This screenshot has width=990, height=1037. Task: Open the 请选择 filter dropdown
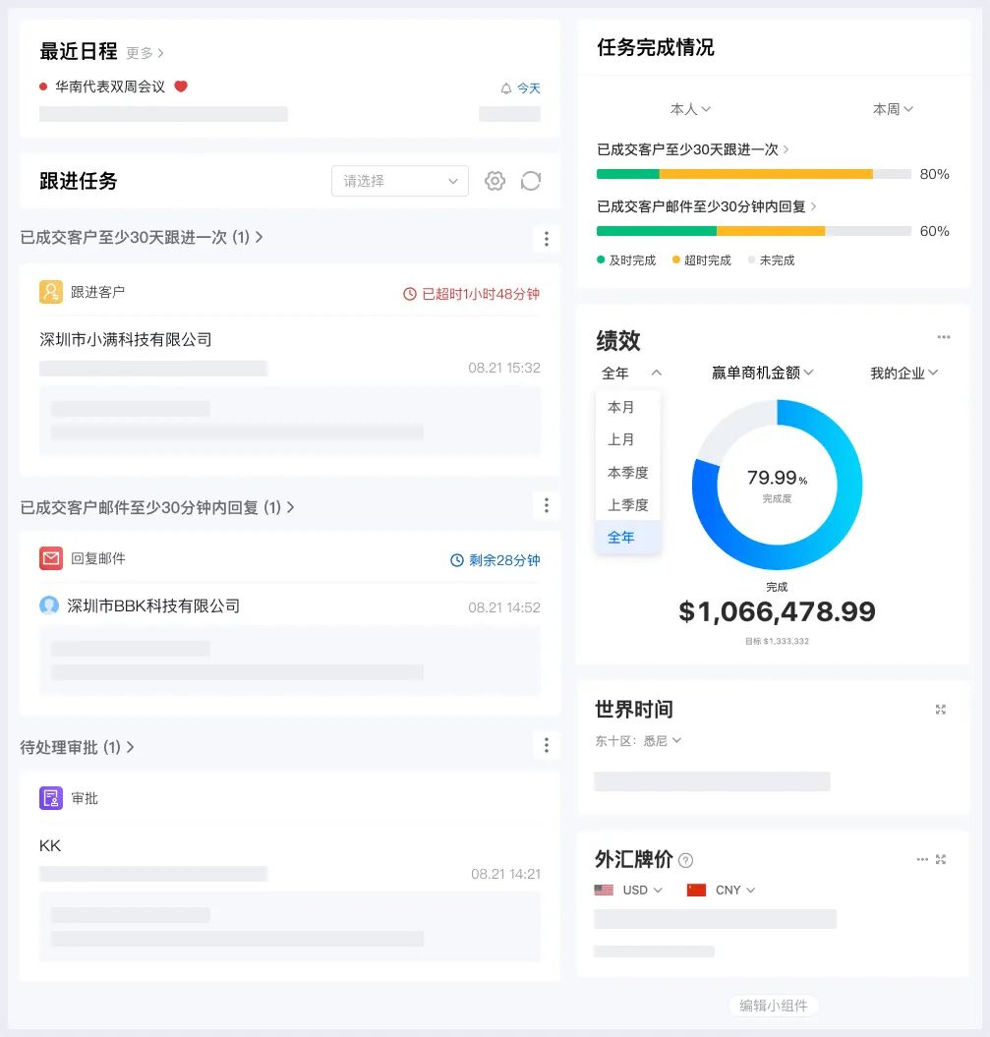coord(399,181)
